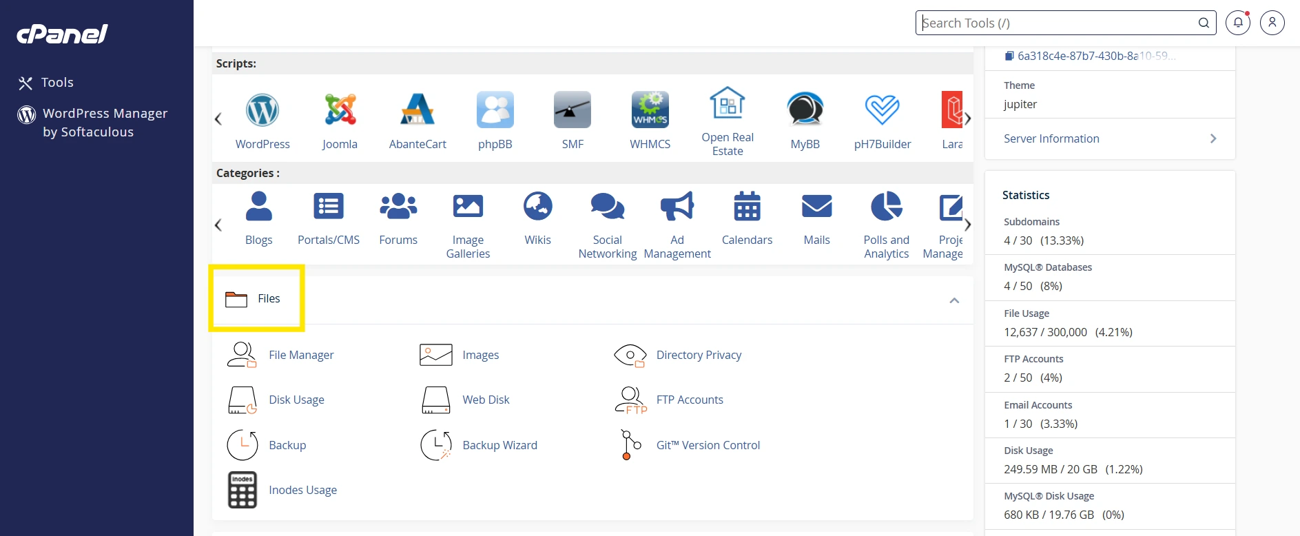Open the SMF script icon
The height and width of the screenshot is (536, 1300).
click(x=572, y=110)
